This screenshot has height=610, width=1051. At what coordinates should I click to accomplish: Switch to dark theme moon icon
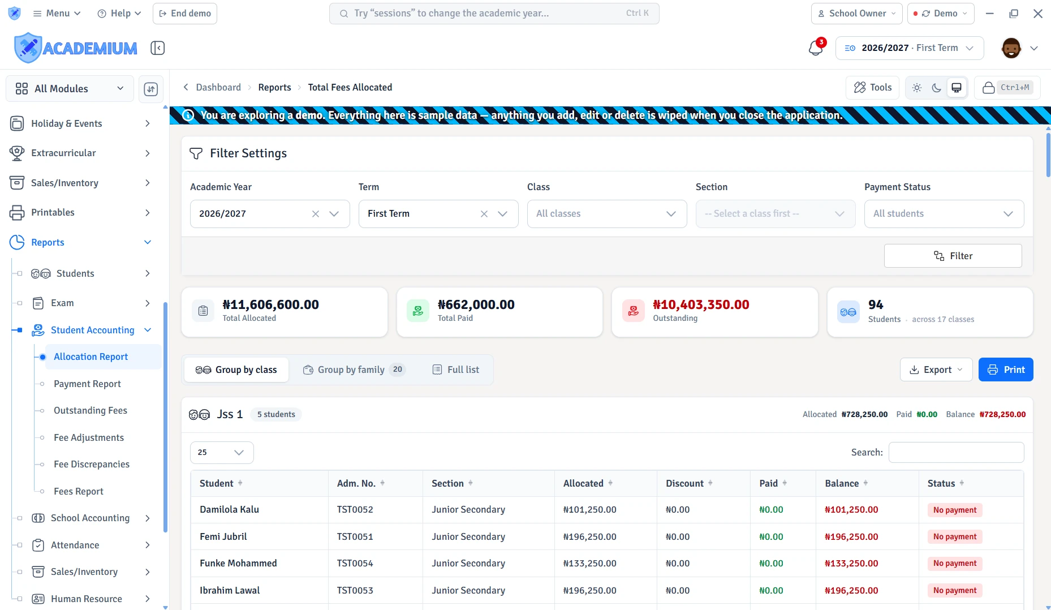937,88
